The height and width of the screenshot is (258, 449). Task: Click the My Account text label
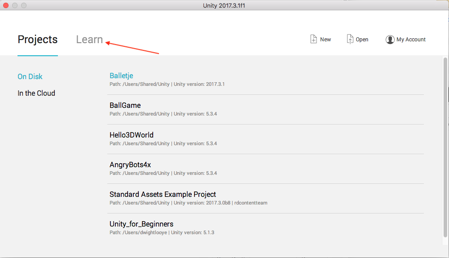pyautogui.click(x=411, y=40)
